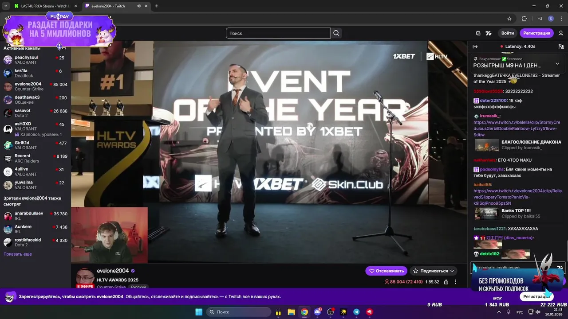Open deathawak3 channel in sidebar

[35, 100]
